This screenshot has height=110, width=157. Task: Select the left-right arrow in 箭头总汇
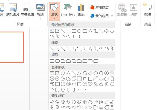pyautogui.click(x=74, y=102)
